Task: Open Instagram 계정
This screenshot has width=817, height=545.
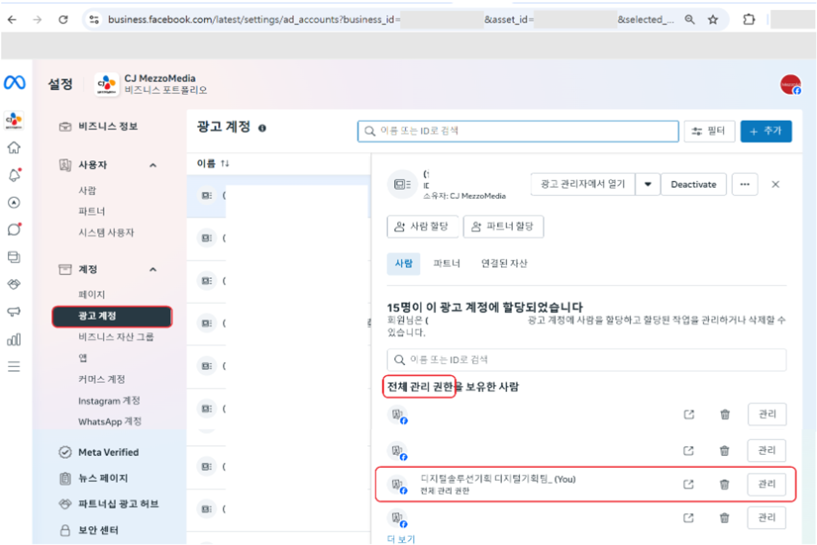Action: pyautogui.click(x=109, y=401)
